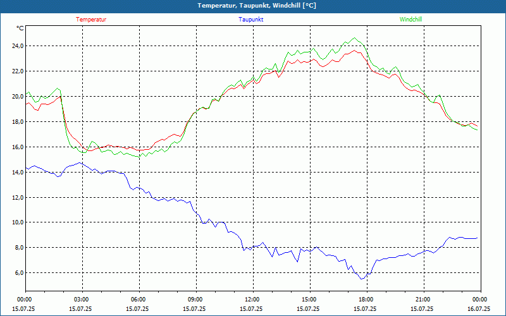Click the 16,0 y-axis value

pyautogui.click(x=18, y=147)
